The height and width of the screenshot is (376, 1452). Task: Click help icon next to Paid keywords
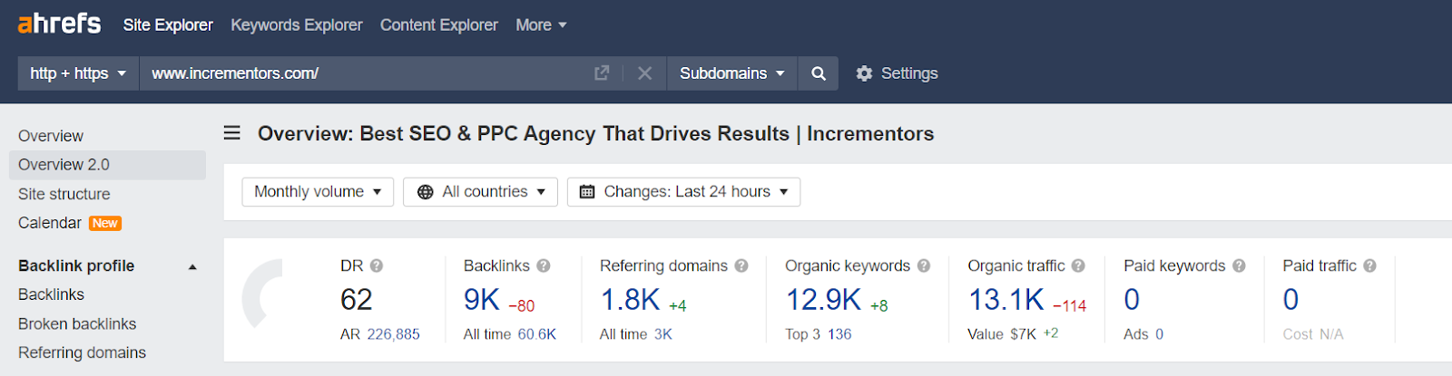coord(1239,265)
